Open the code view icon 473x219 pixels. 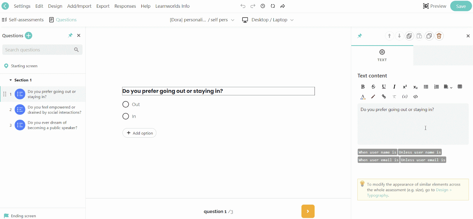tap(415, 96)
